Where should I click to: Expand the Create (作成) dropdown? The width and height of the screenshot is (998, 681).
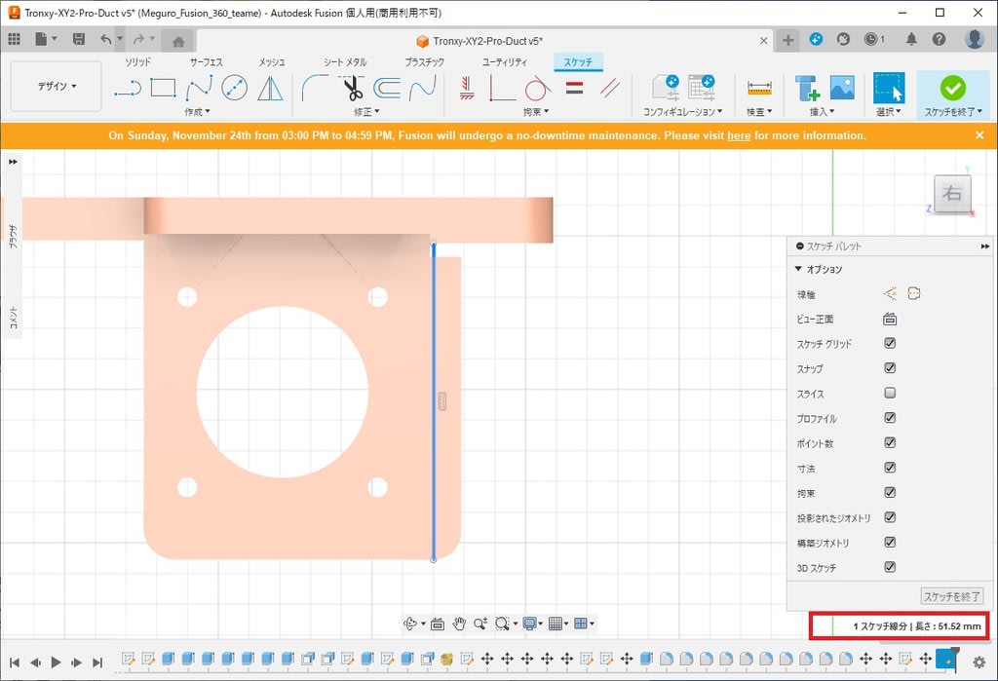pos(197,112)
